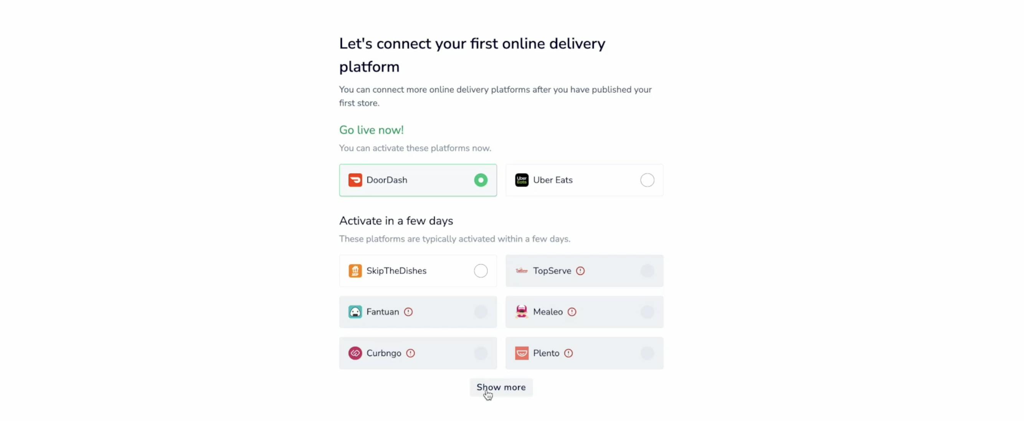Click the SkipTheDishes logo icon
1024x421 pixels.
[x=355, y=270]
